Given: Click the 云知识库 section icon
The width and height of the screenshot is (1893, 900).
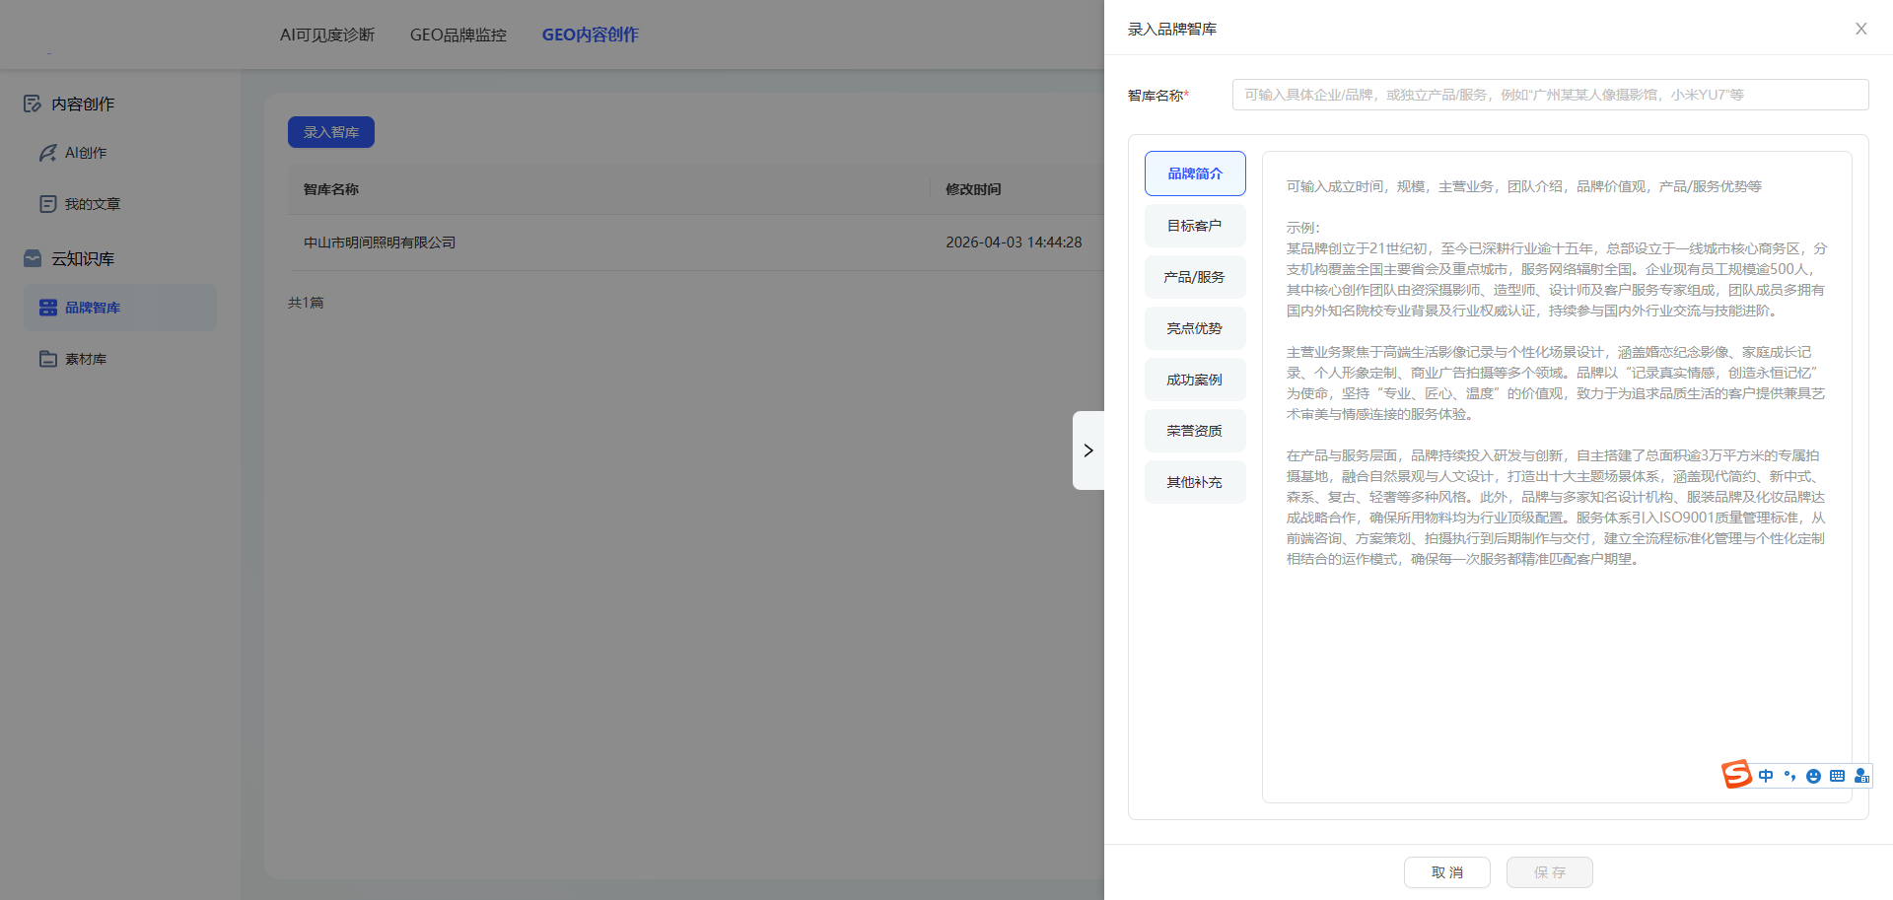Looking at the screenshot, I should click(x=33, y=258).
